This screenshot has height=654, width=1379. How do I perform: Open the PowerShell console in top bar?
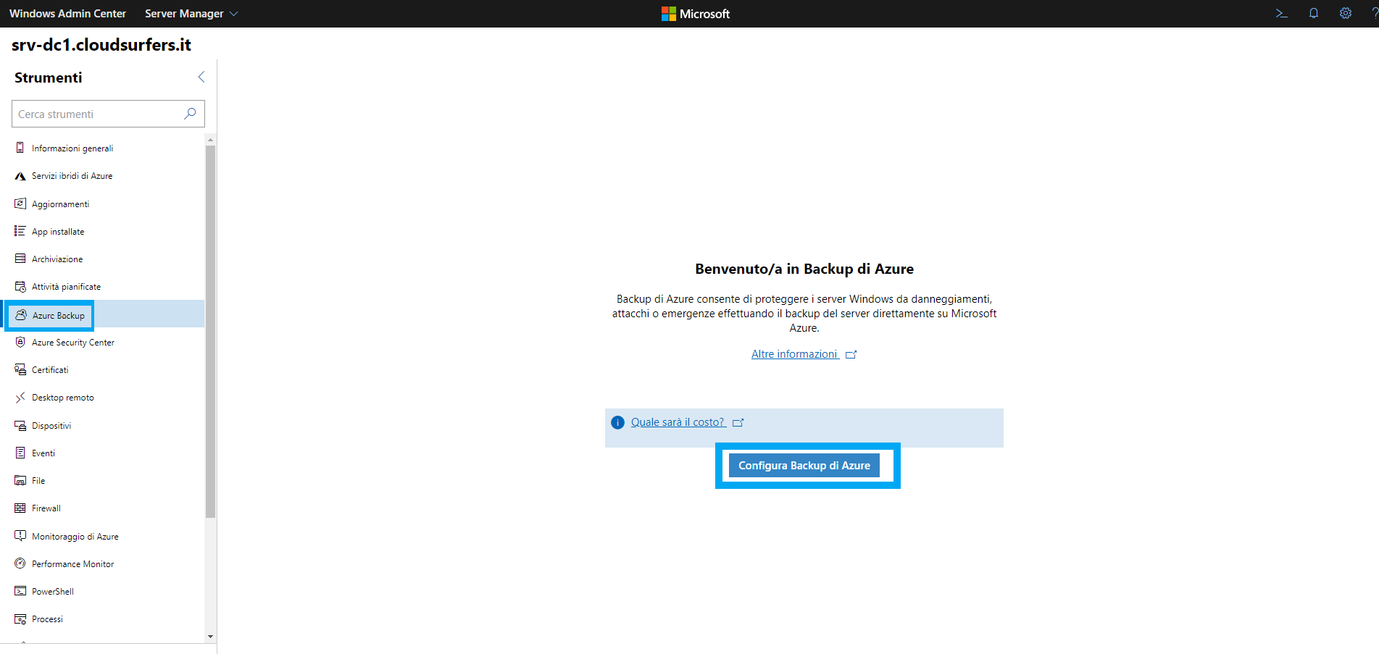[x=1281, y=13]
